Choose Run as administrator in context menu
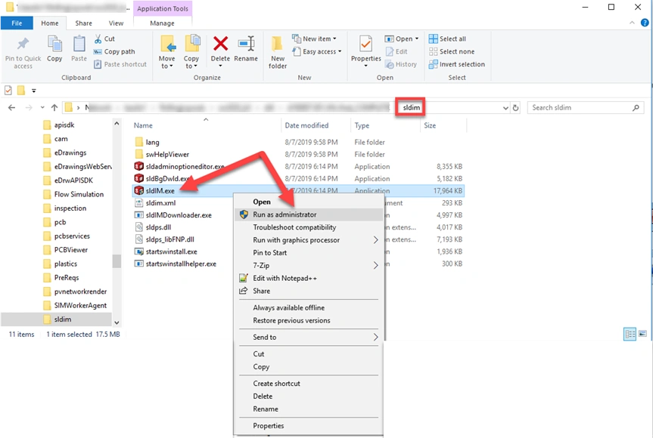The image size is (653, 438). tap(309, 214)
